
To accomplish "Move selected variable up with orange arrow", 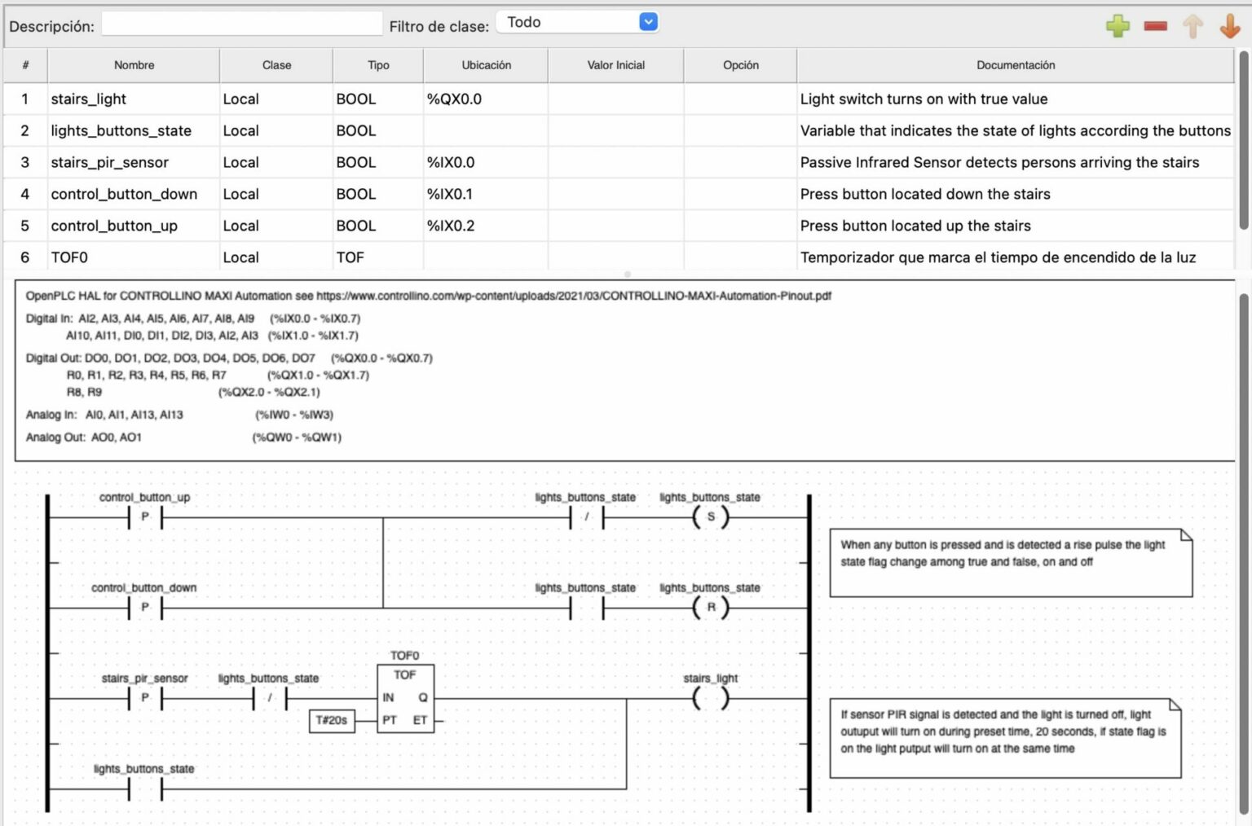I will [x=1192, y=25].
